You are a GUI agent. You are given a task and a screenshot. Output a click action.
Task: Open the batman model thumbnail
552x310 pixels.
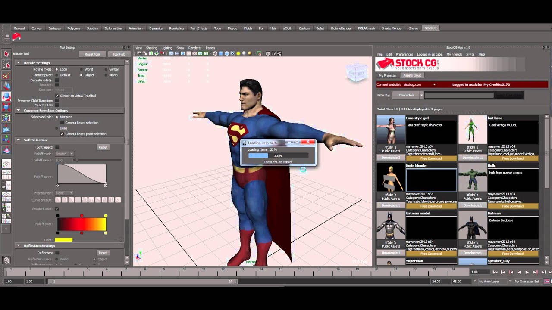click(391, 225)
